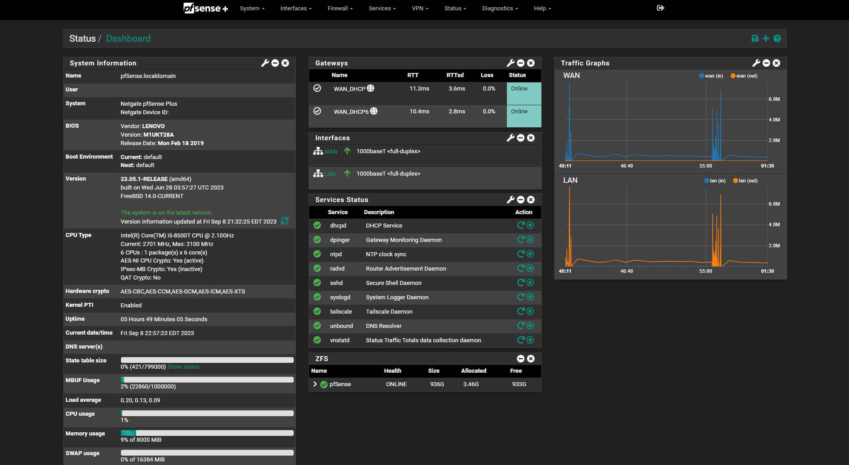
Task: Toggle wan (in) series in WAN graph legend
Action: (x=711, y=76)
